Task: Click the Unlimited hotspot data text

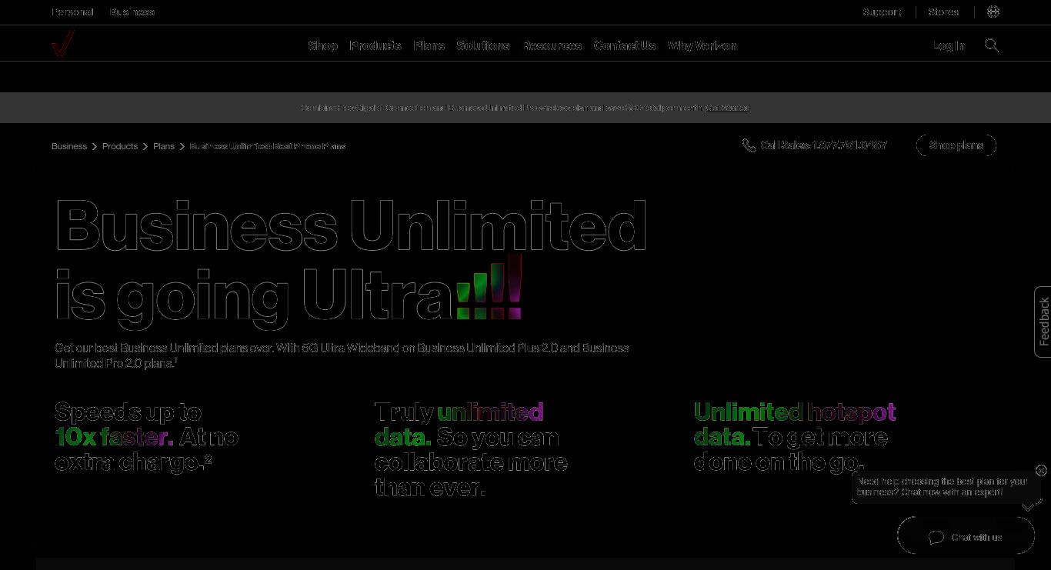Action: 795,437
